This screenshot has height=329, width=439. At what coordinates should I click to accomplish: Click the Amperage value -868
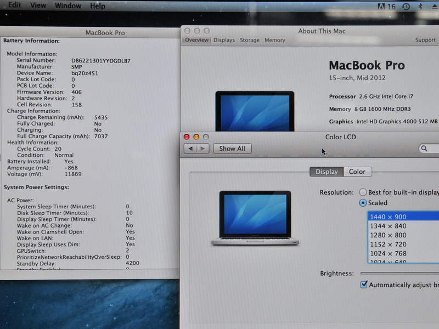pyautogui.click(x=71, y=168)
